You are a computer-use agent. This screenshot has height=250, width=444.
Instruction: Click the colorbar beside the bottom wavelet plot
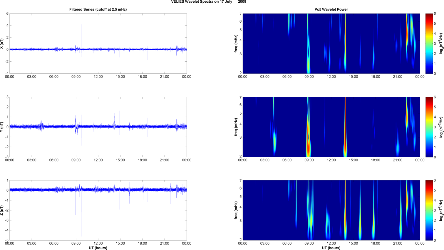click(429, 210)
